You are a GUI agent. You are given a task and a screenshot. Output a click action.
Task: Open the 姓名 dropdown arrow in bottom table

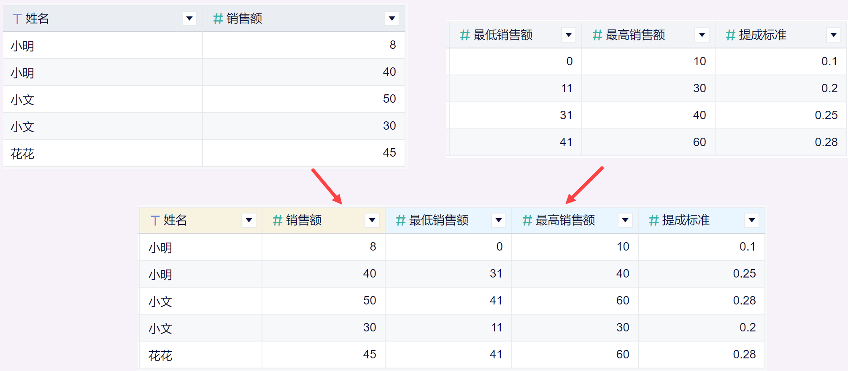point(249,220)
